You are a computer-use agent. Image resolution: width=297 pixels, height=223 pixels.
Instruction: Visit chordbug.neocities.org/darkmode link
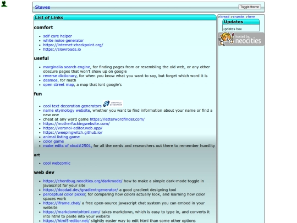tap(82, 181)
